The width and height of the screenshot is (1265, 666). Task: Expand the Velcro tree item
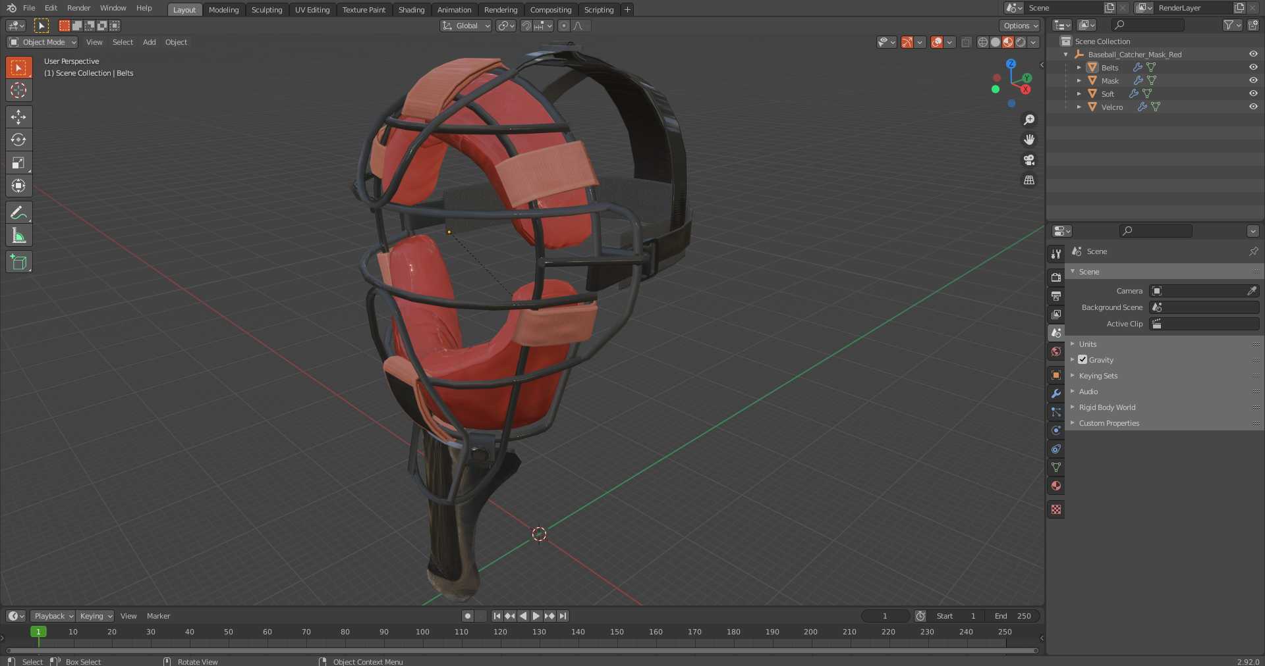click(x=1079, y=107)
